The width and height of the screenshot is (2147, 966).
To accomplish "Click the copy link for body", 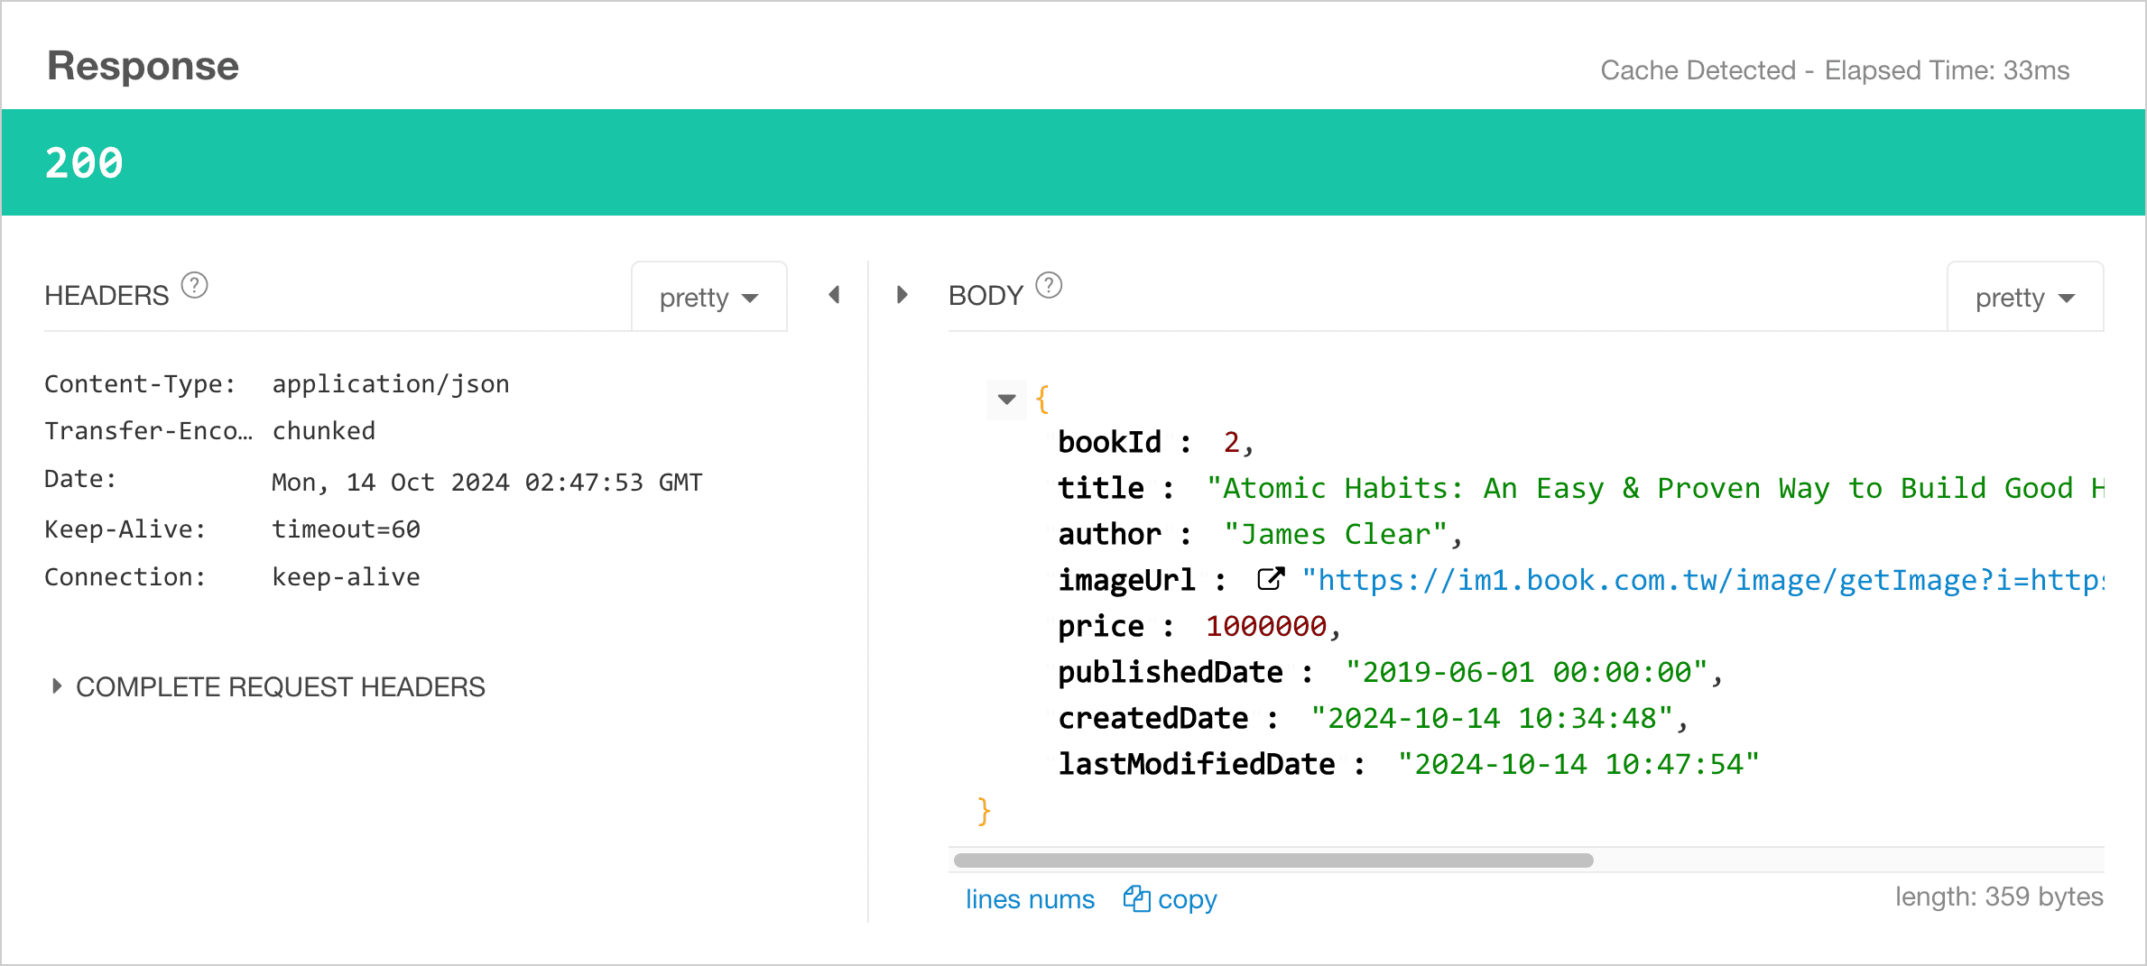I will pyautogui.click(x=1187, y=899).
